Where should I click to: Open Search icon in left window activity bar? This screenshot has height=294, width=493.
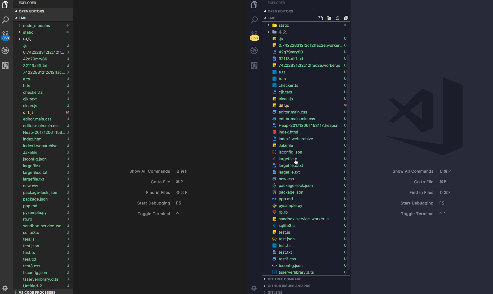(x=5, y=20)
